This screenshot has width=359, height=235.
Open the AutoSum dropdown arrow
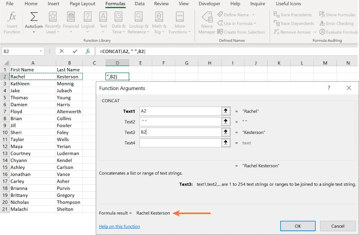coord(33,32)
